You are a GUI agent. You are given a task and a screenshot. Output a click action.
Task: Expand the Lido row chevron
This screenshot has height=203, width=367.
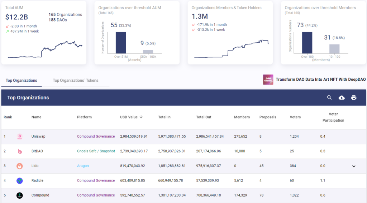point(354,166)
